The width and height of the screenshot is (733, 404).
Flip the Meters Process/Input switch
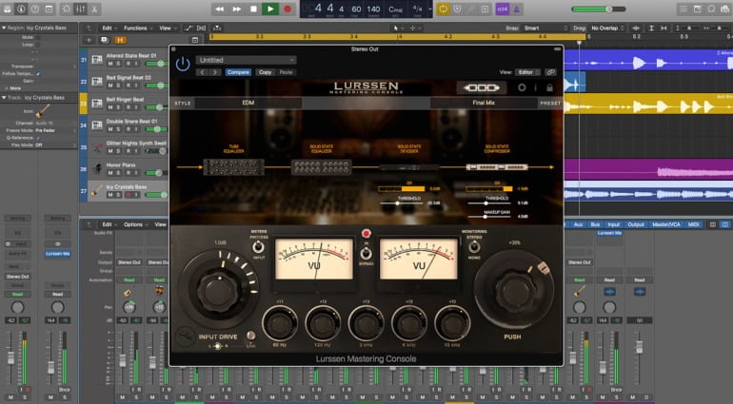pos(258,247)
